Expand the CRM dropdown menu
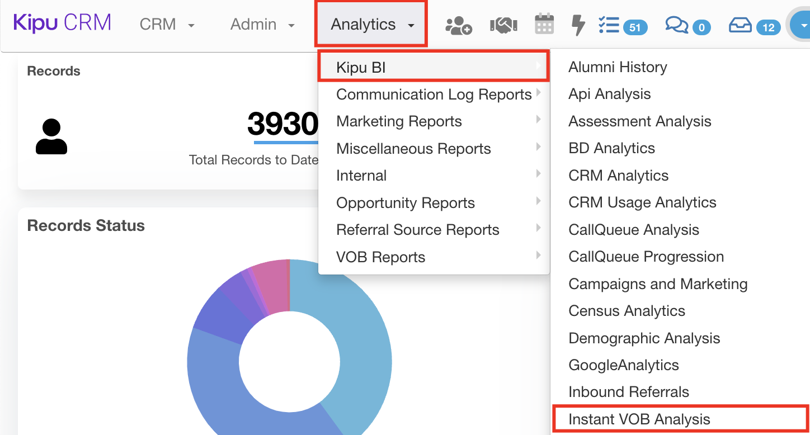This screenshot has height=435, width=810. (167, 25)
